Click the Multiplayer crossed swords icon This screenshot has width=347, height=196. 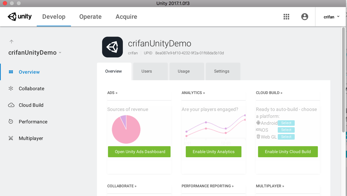[x=11, y=138]
